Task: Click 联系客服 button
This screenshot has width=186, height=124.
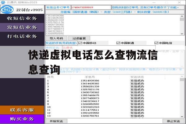Action: (22, 110)
